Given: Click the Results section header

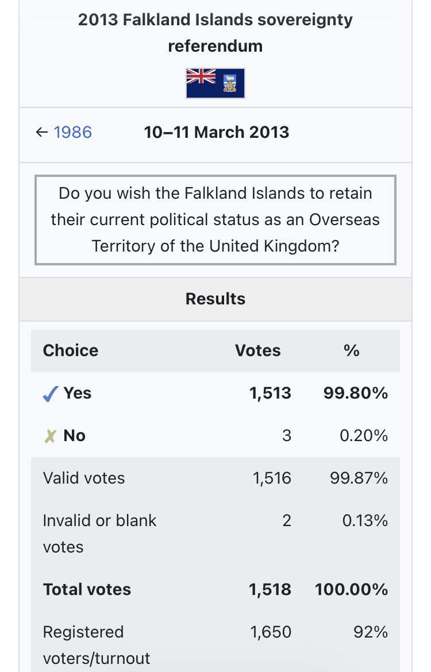Looking at the screenshot, I should 215,299.
